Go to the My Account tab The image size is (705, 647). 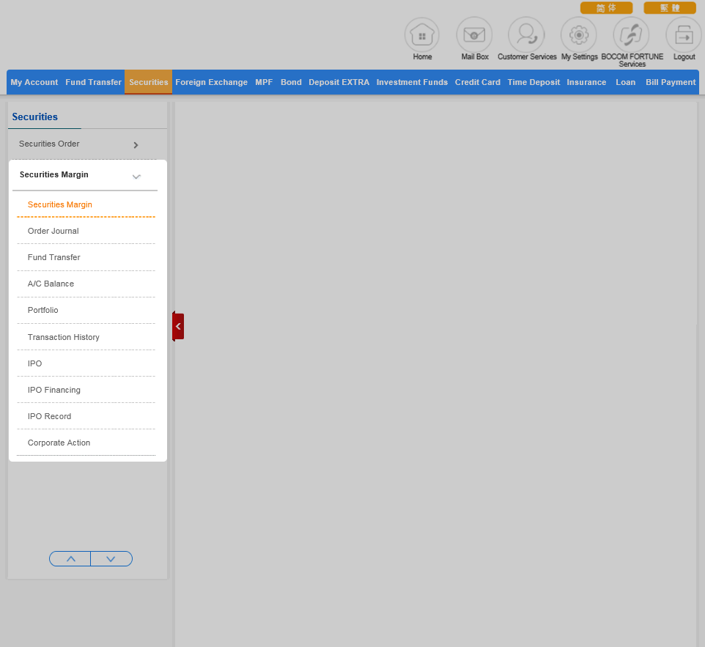34,82
